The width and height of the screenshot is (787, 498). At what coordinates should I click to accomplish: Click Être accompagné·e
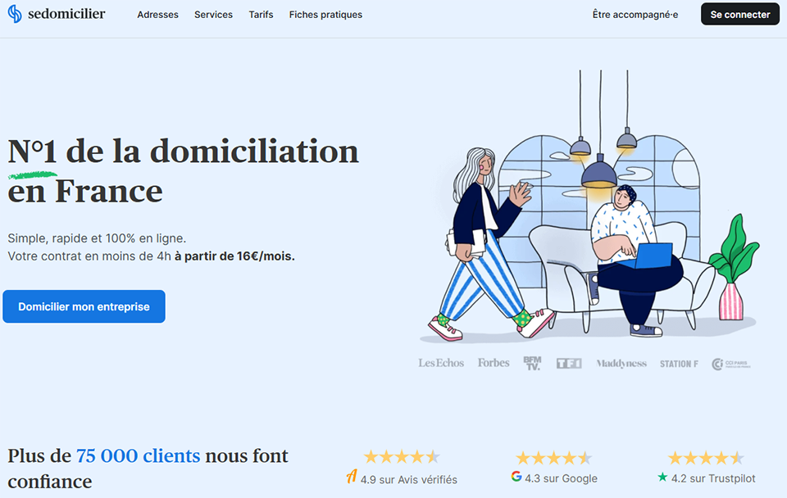(635, 14)
